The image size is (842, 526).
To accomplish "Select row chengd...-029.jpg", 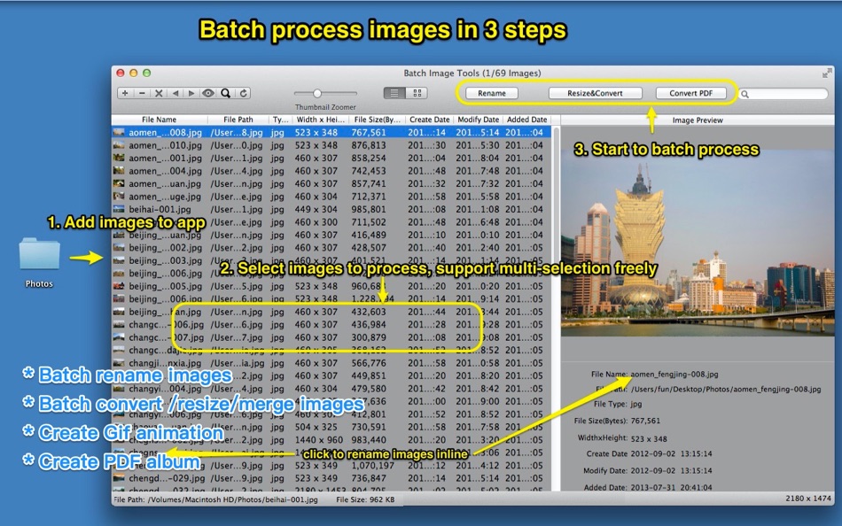I will tap(331, 478).
